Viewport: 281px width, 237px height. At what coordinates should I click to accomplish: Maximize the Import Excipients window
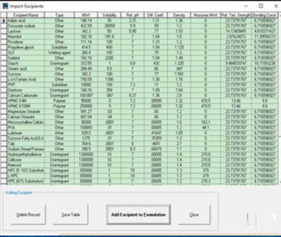(261, 6)
